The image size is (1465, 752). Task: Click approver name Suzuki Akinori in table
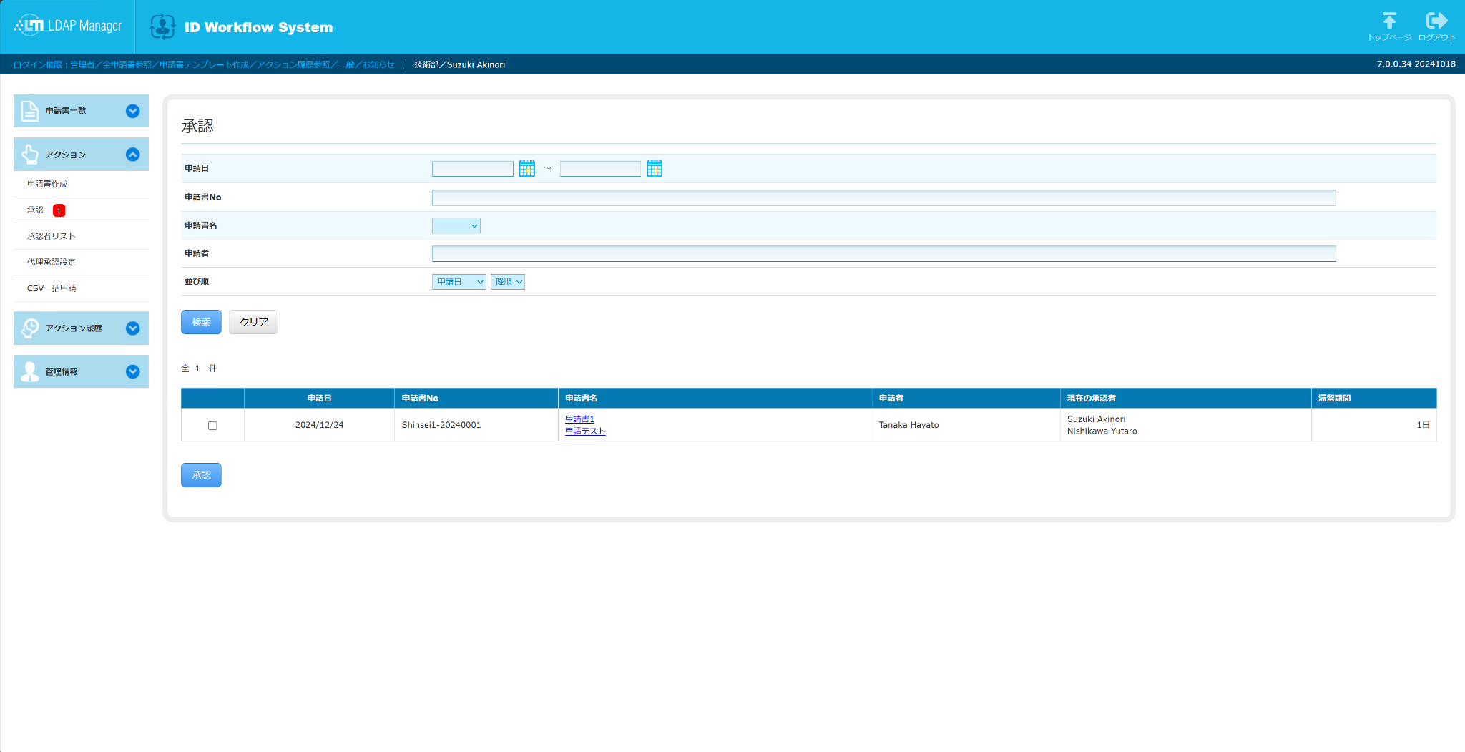[x=1096, y=419]
